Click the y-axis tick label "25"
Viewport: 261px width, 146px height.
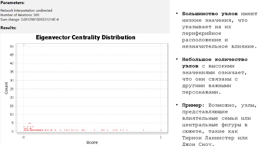pos(12,89)
